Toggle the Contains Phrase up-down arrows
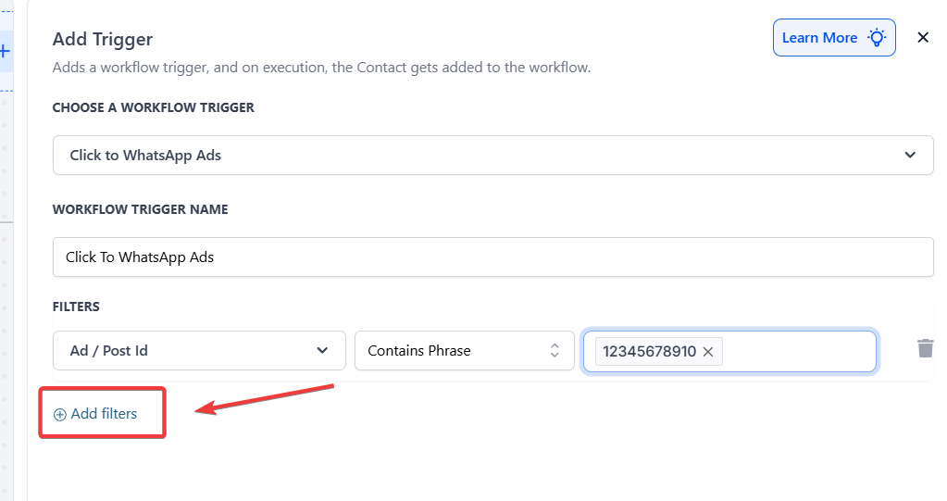The width and height of the screenshot is (947, 501). 554,350
